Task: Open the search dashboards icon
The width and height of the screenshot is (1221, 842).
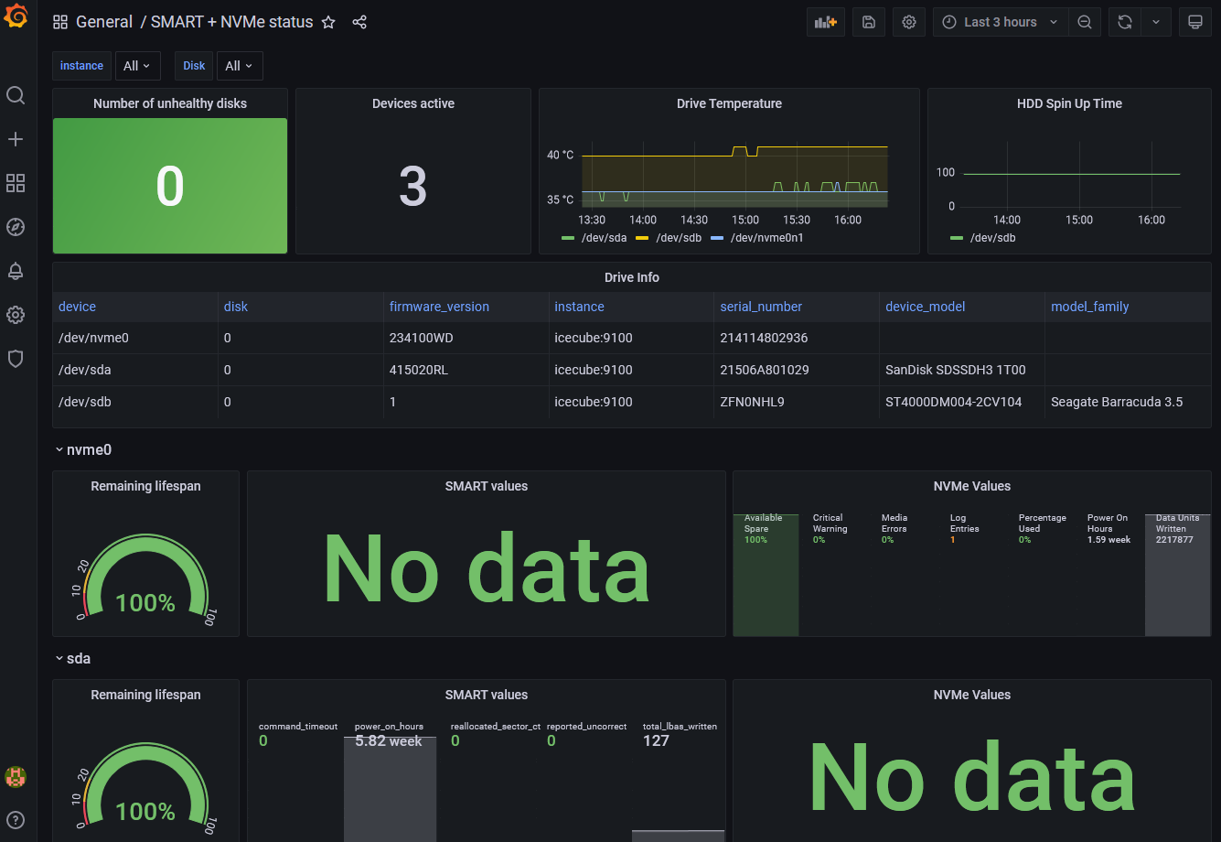Action: point(16,95)
